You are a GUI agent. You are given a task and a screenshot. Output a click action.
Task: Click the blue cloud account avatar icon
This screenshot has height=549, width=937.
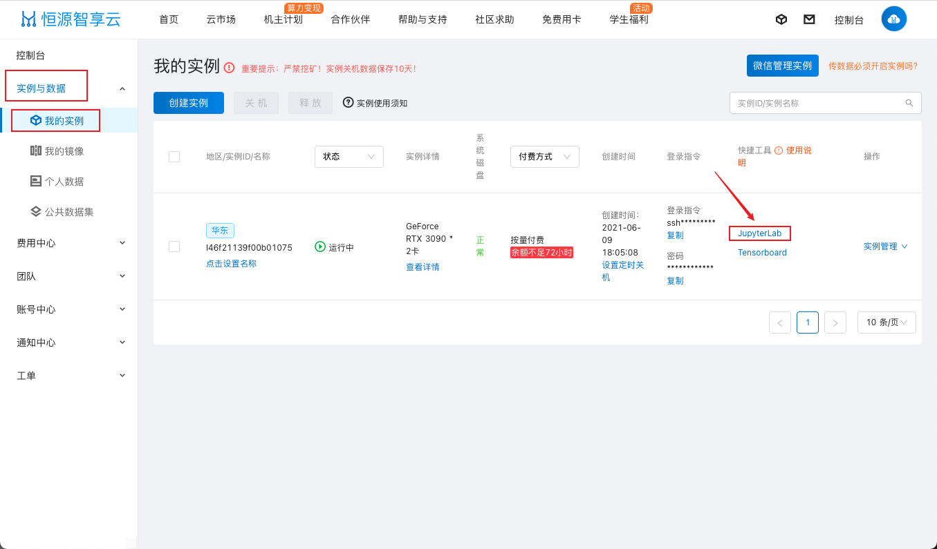pos(893,19)
